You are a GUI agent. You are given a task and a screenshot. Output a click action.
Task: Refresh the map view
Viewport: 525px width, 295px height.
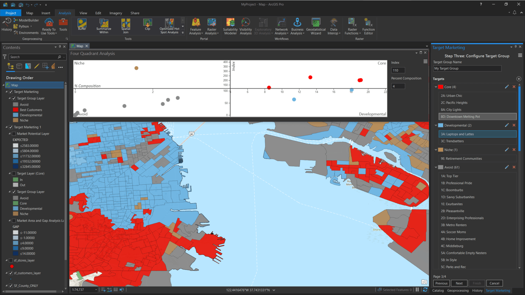coord(425,290)
